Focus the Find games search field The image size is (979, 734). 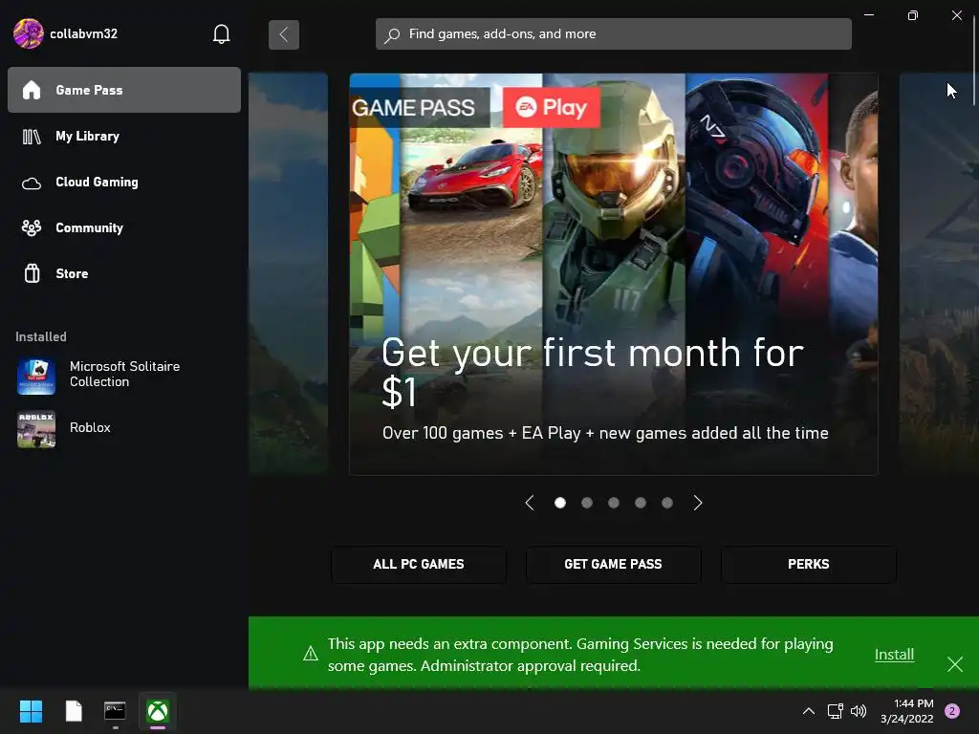(613, 33)
